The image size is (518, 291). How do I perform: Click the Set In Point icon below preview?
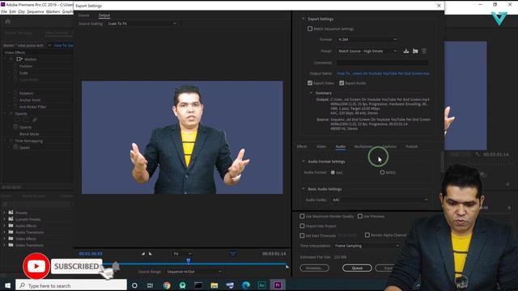[143, 254]
